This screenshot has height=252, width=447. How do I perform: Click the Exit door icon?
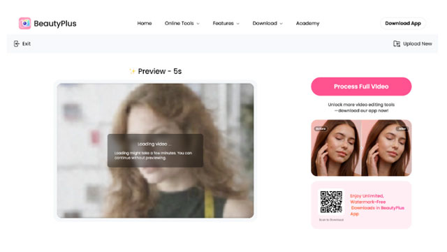click(x=17, y=43)
